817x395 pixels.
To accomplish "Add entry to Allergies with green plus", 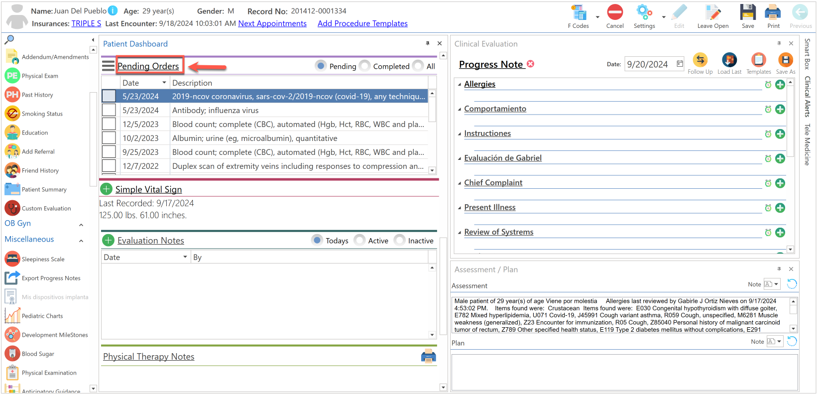I will 780,85.
